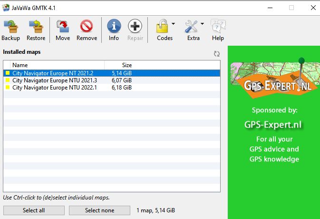
Task: Click the GPS-Expert.NL map banner
Action: [275, 78]
